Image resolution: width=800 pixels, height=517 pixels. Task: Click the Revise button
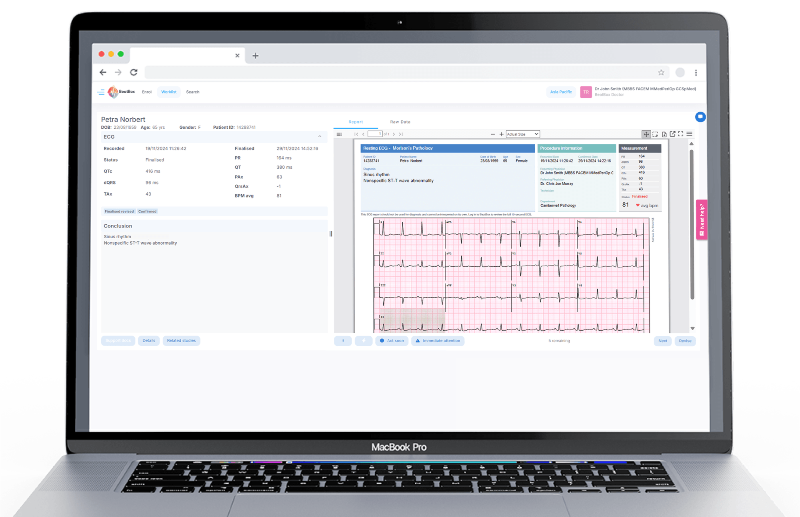[x=685, y=341]
